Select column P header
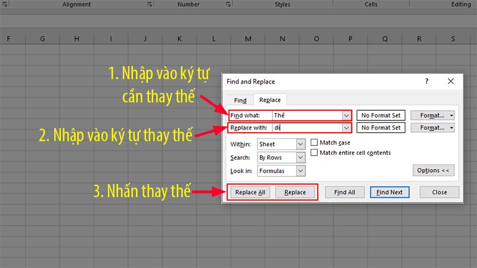The image size is (477, 268). point(351,39)
